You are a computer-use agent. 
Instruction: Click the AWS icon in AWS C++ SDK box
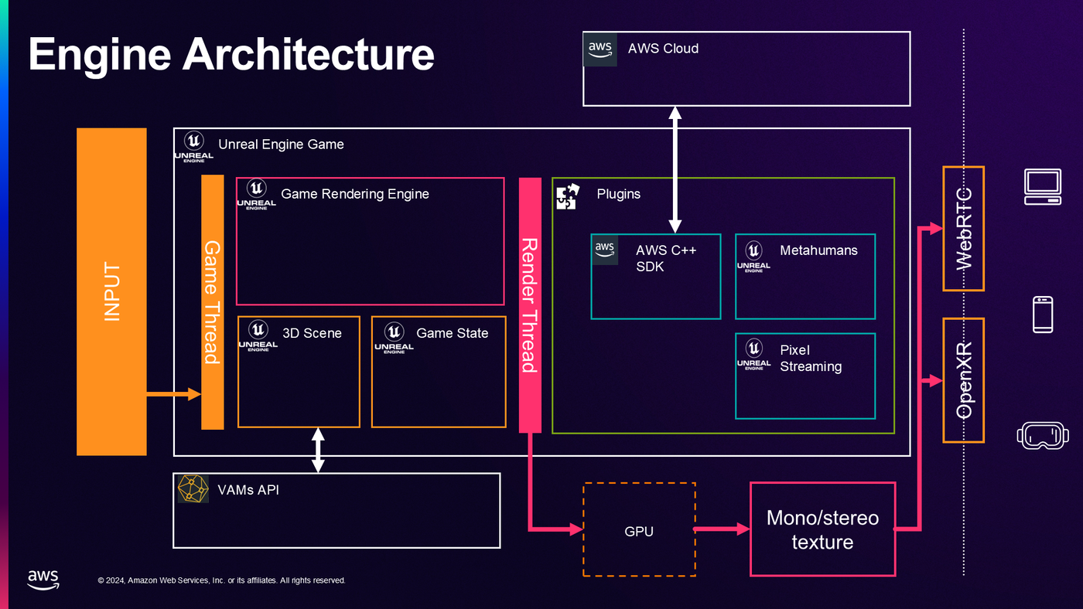[x=605, y=250]
